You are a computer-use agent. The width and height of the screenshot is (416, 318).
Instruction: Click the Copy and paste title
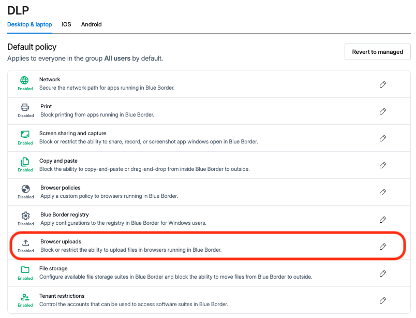(x=58, y=161)
